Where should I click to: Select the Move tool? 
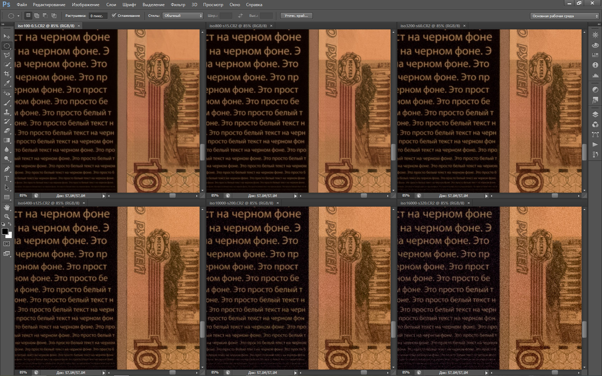(x=6, y=36)
